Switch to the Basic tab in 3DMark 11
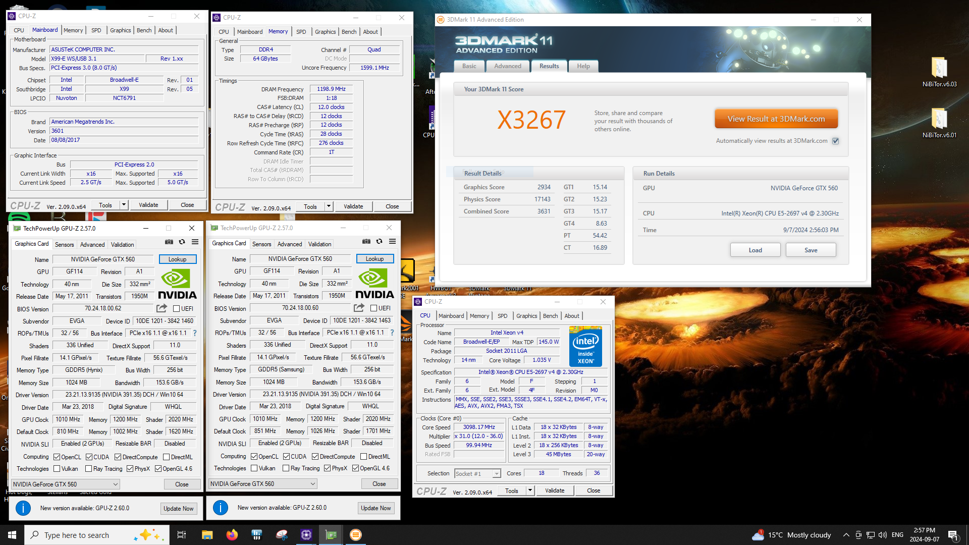This screenshot has width=969, height=545. (469, 66)
